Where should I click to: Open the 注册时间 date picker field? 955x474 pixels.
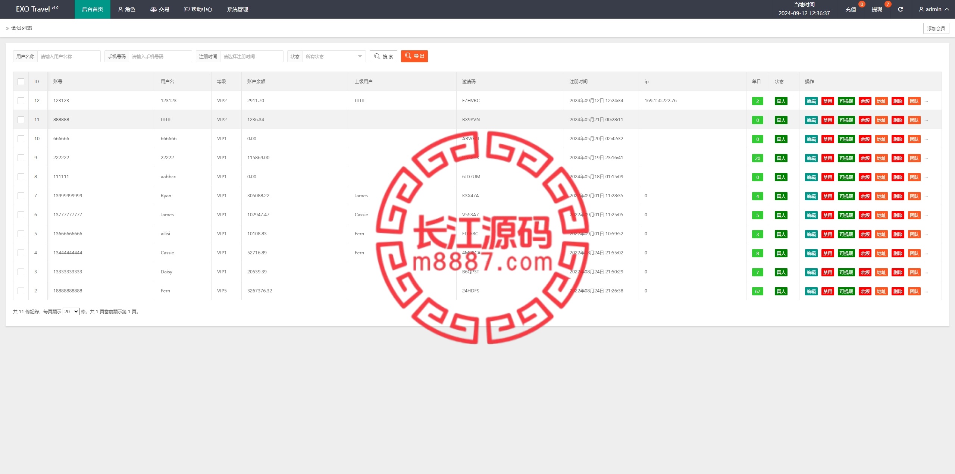pos(251,56)
